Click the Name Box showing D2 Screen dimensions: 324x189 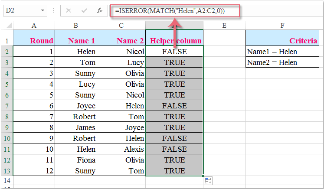click(x=25, y=10)
